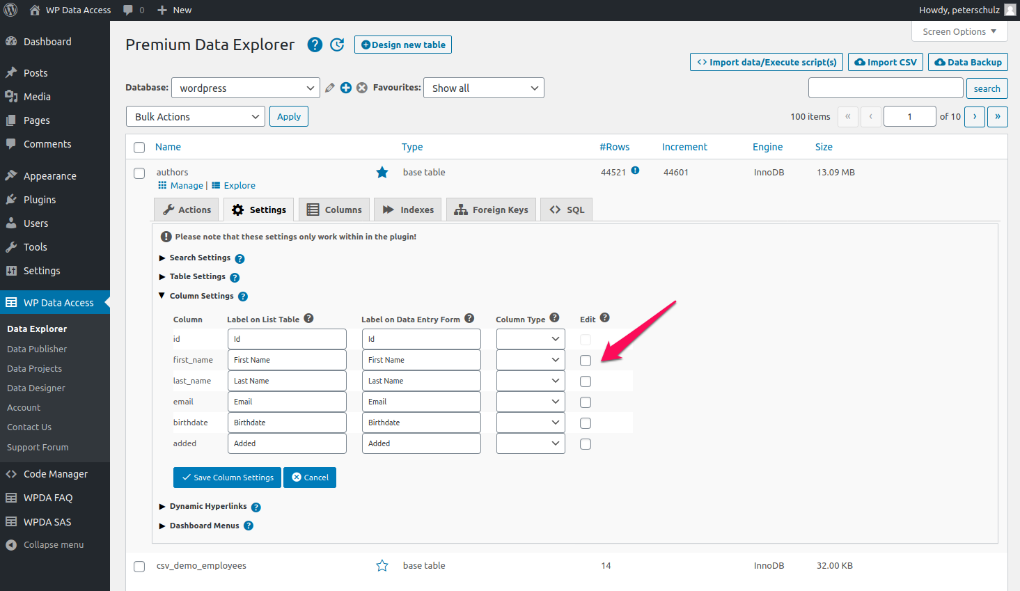Click help icon beside Column Type header
The image size is (1020, 591).
[554, 317]
